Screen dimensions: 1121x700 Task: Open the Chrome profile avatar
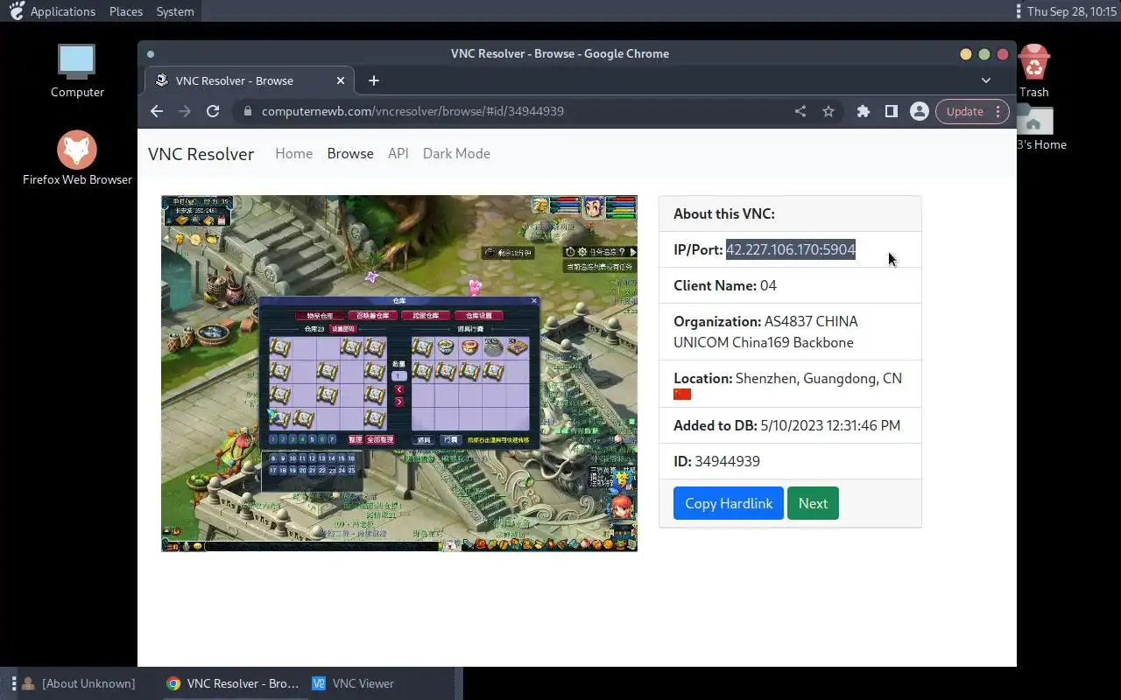[x=920, y=111]
